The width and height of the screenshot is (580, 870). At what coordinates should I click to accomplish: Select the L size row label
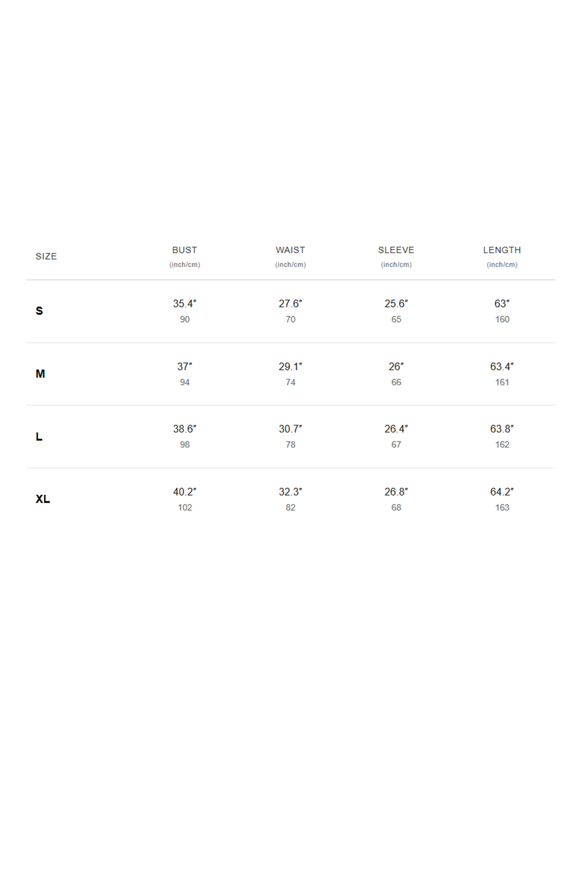(x=39, y=437)
